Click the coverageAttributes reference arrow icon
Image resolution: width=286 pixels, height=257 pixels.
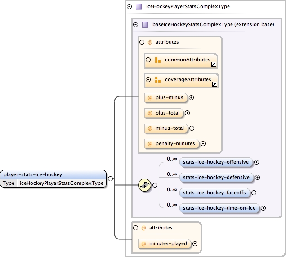(214, 84)
